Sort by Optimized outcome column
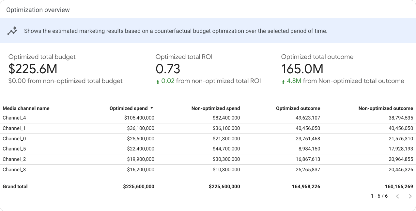This screenshot has width=416, height=211. coord(298,108)
